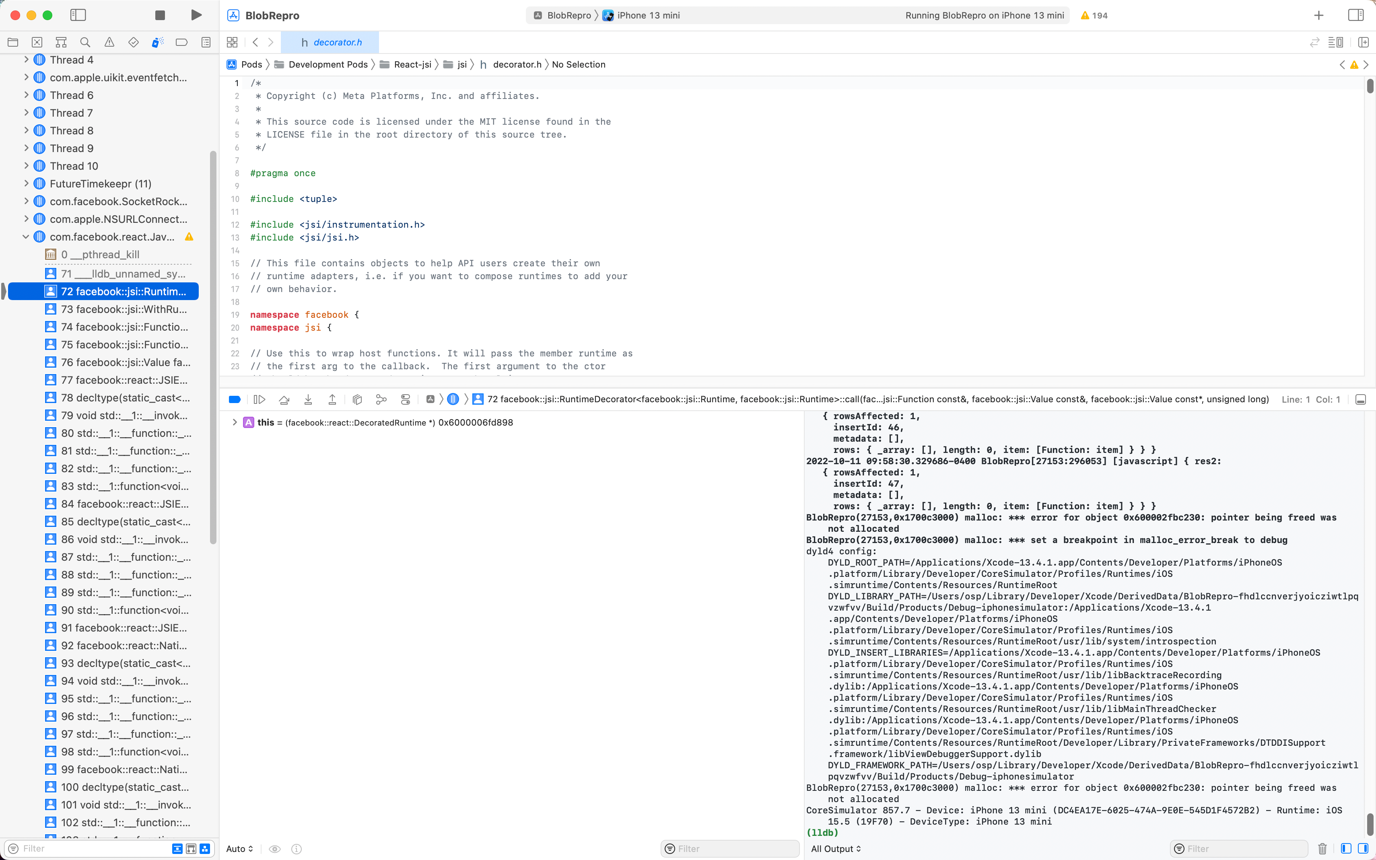Image resolution: width=1376 pixels, height=860 pixels.
Task: Open Debug Memory Graph
Action: tap(381, 399)
